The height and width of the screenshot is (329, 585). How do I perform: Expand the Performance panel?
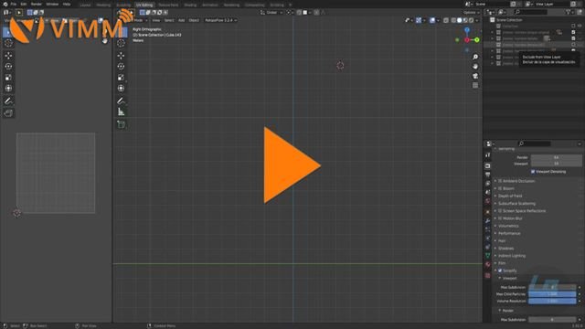tap(509, 233)
